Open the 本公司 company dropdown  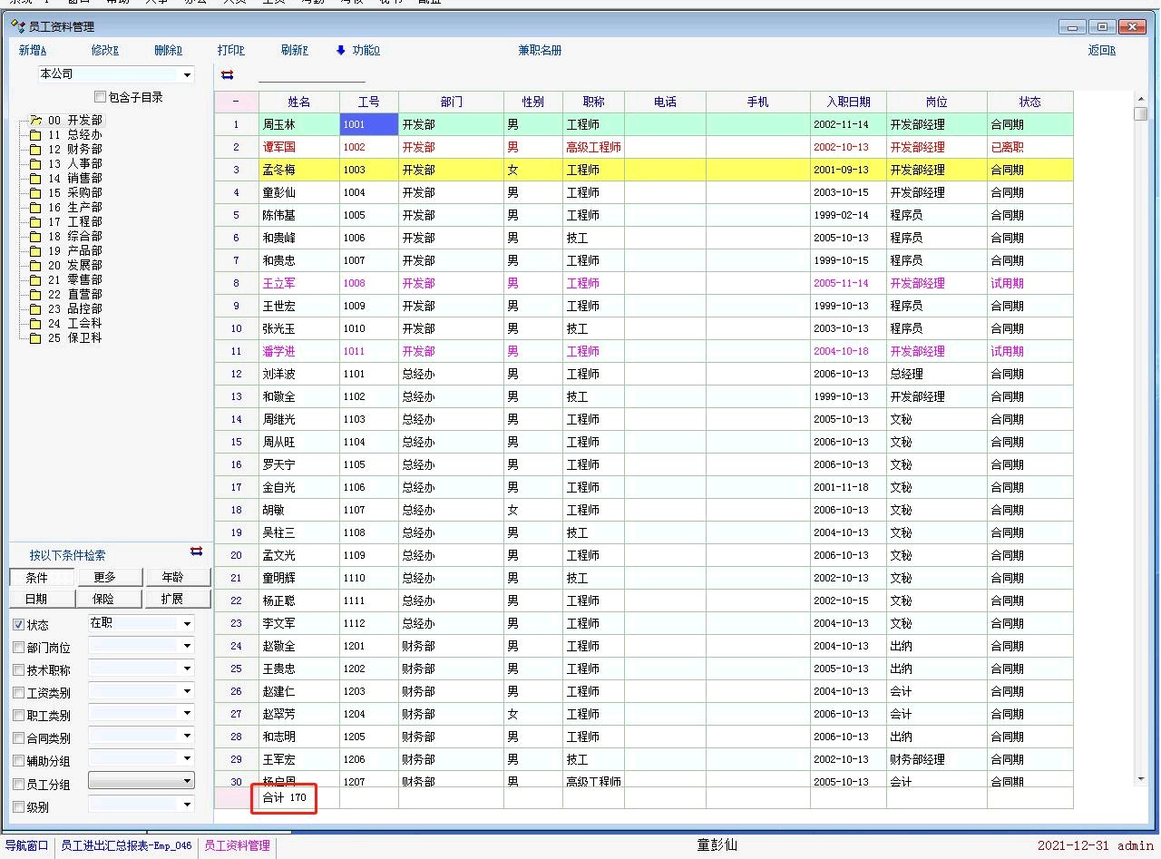pos(187,74)
